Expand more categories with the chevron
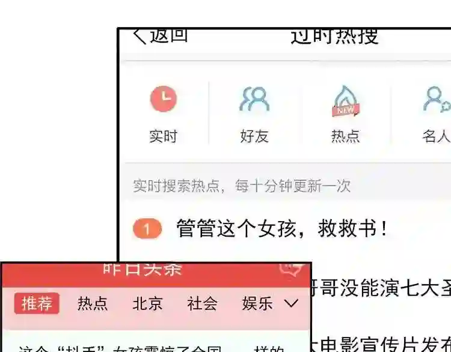This screenshot has width=451, height=352. (291, 303)
